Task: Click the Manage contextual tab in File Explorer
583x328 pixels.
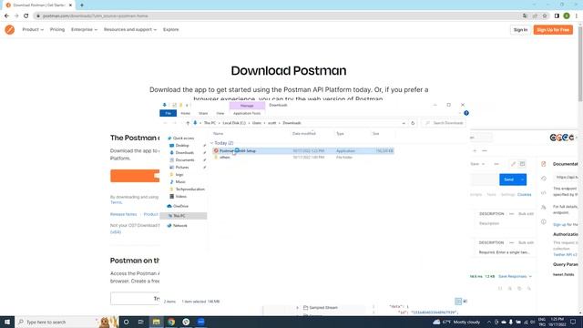Action: tap(247, 106)
